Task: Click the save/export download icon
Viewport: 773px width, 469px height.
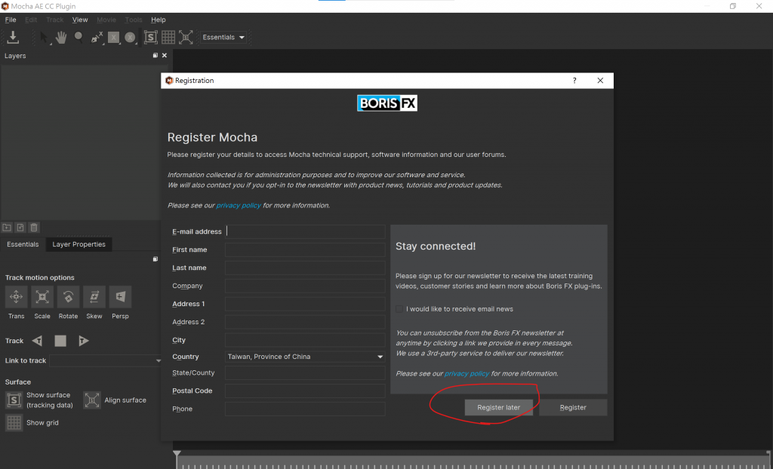Action: 13,37
